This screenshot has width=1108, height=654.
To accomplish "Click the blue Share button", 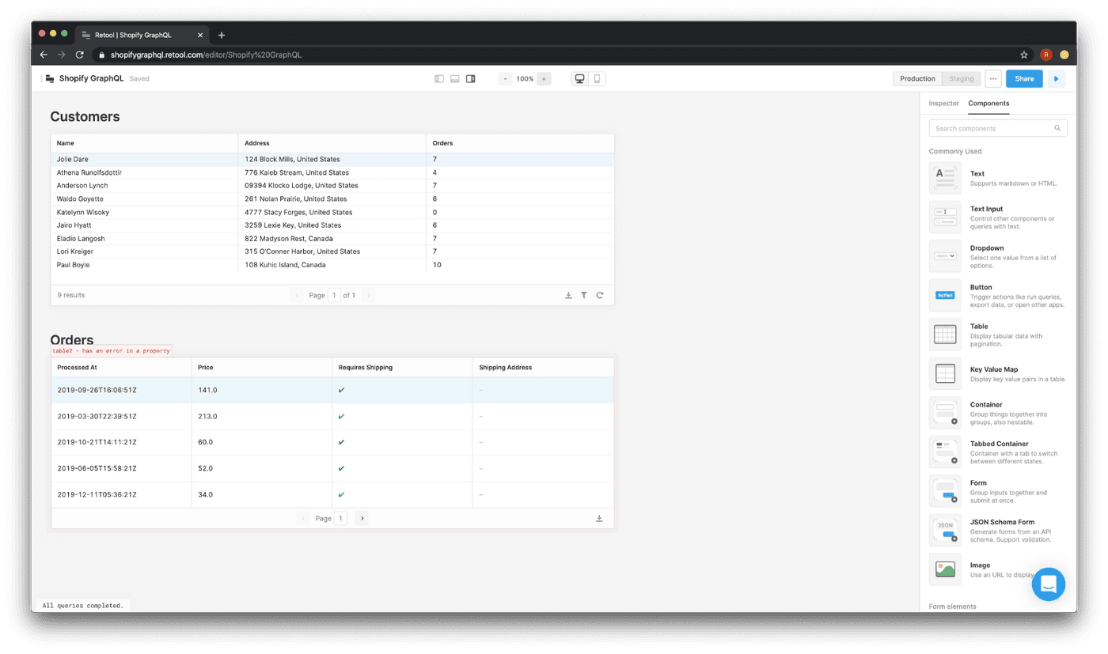I will [1024, 79].
